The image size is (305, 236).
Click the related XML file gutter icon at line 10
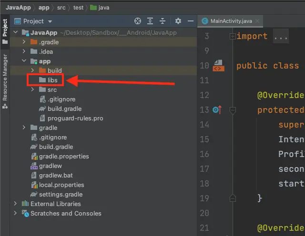218,66
